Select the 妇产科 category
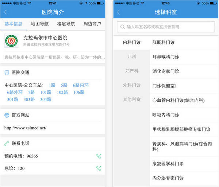 click(131, 71)
